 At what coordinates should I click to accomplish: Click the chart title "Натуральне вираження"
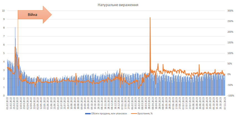point(118,5)
